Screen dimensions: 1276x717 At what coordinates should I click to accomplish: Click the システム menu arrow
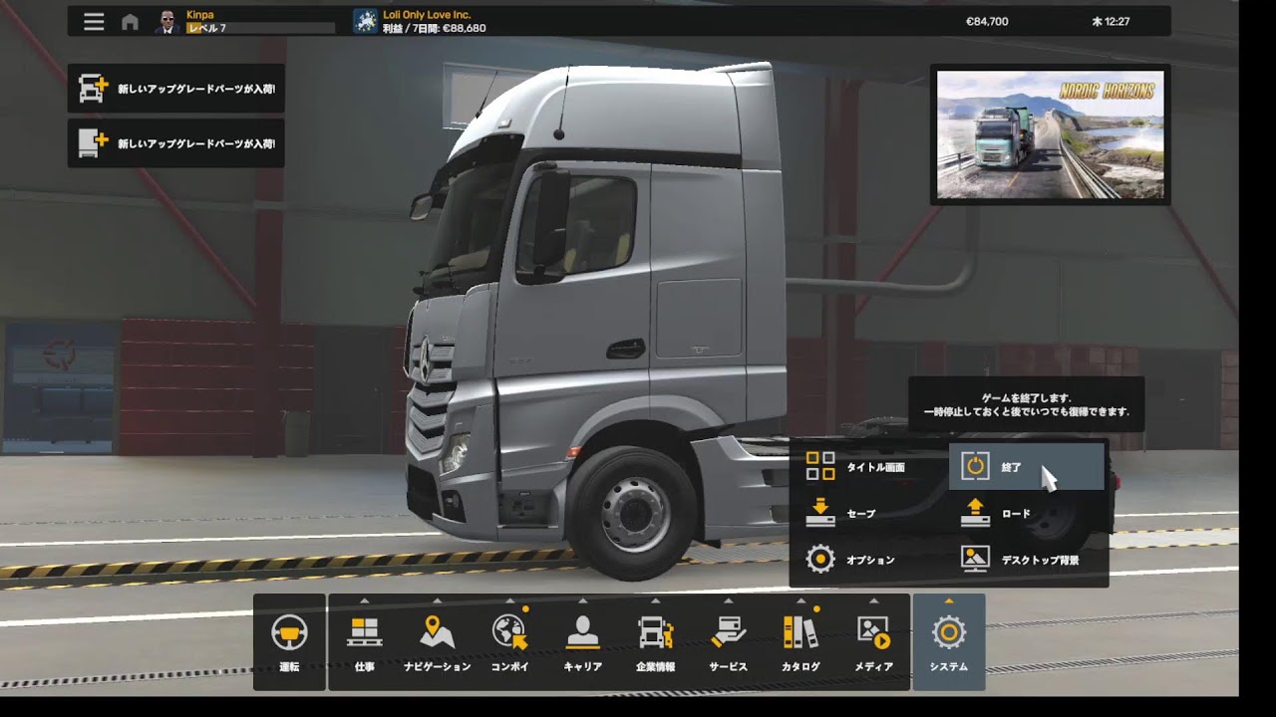pyautogui.click(x=949, y=600)
